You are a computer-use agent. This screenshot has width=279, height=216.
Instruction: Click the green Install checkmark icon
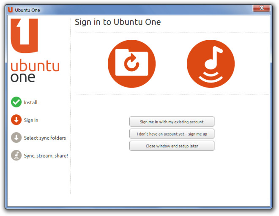(16, 102)
